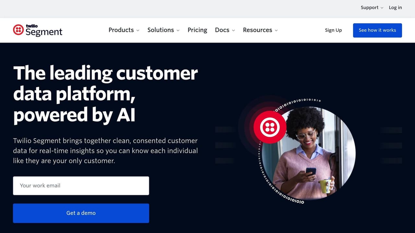Open the Solutions menu

[160, 30]
